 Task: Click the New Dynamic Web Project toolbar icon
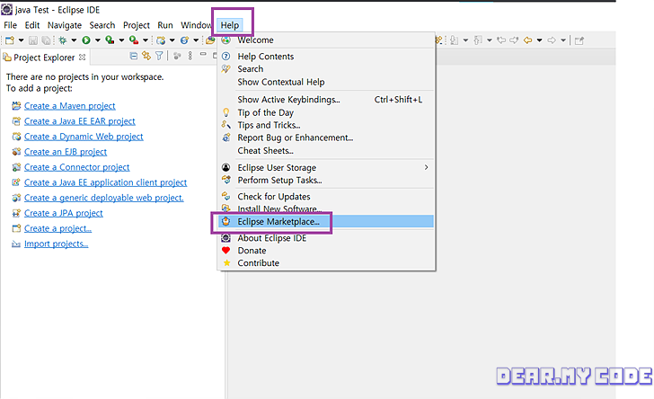tap(161, 40)
